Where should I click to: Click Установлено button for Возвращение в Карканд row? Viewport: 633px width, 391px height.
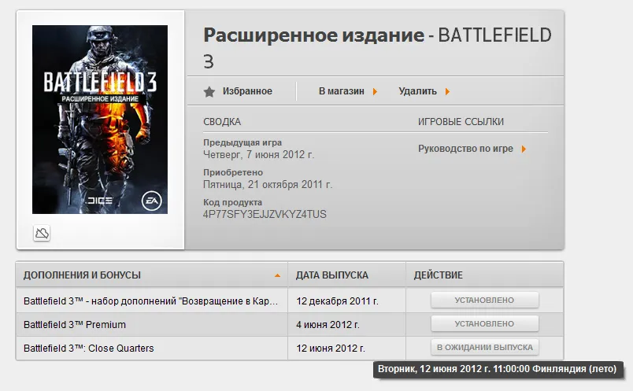click(484, 300)
